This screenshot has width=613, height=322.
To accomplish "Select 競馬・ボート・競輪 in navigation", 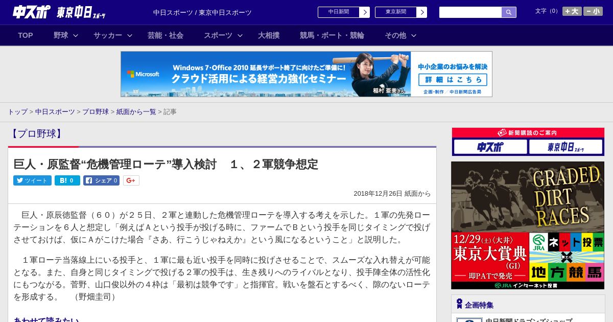I will point(332,35).
